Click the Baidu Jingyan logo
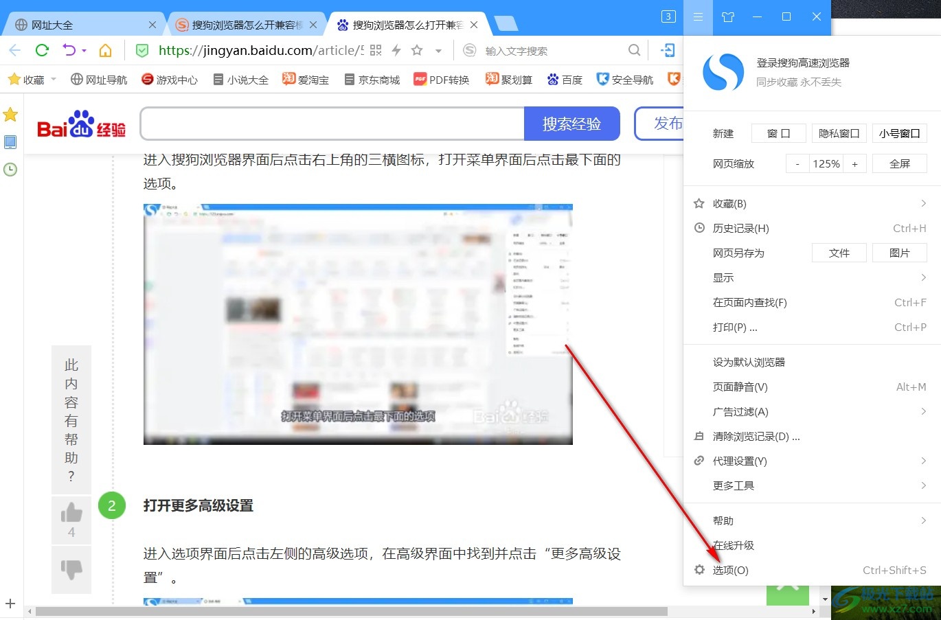This screenshot has width=941, height=620. [81, 124]
